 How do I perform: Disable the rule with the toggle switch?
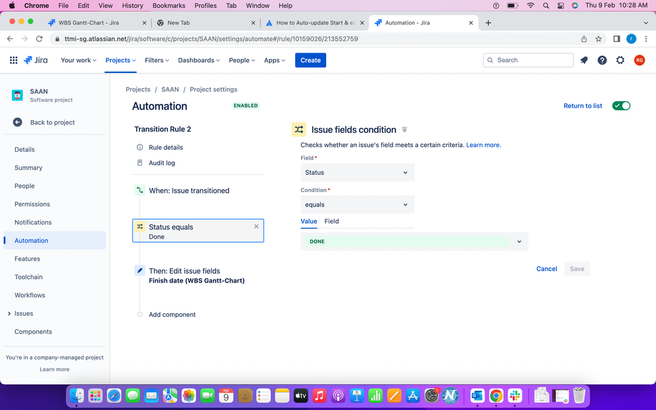click(621, 106)
